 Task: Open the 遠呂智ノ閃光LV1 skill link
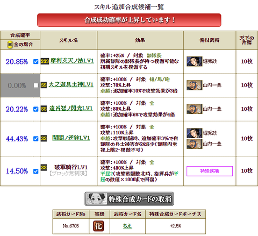pos(71,109)
